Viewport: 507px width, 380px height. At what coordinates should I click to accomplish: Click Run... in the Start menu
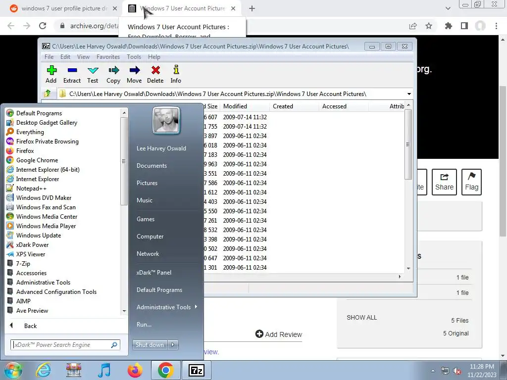point(144,325)
